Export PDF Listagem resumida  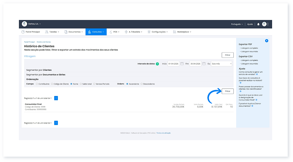[249, 51]
